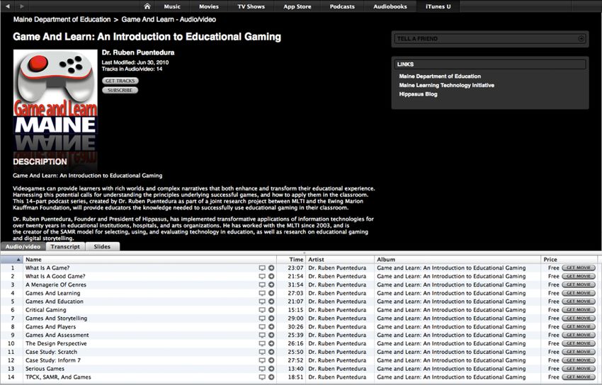The height and width of the screenshot is (385, 602).
Task: Click the arrow icon for TPCK, SAMR, And Games
Action: 271,377
